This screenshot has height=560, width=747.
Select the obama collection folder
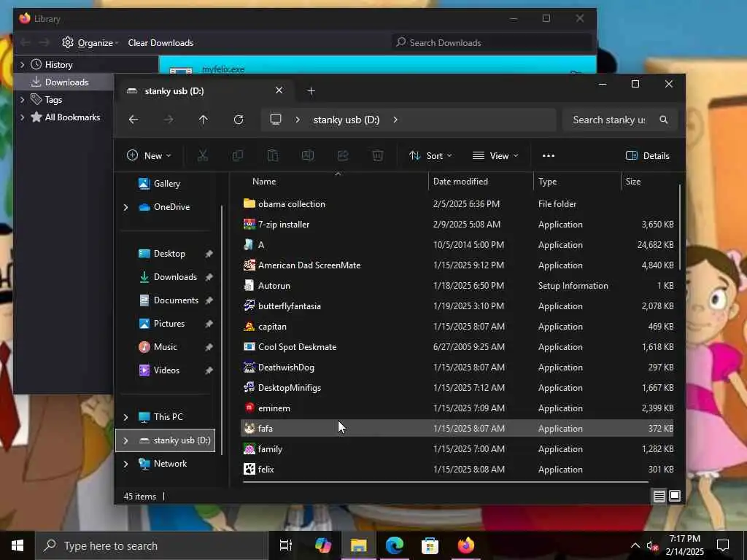tap(292, 204)
